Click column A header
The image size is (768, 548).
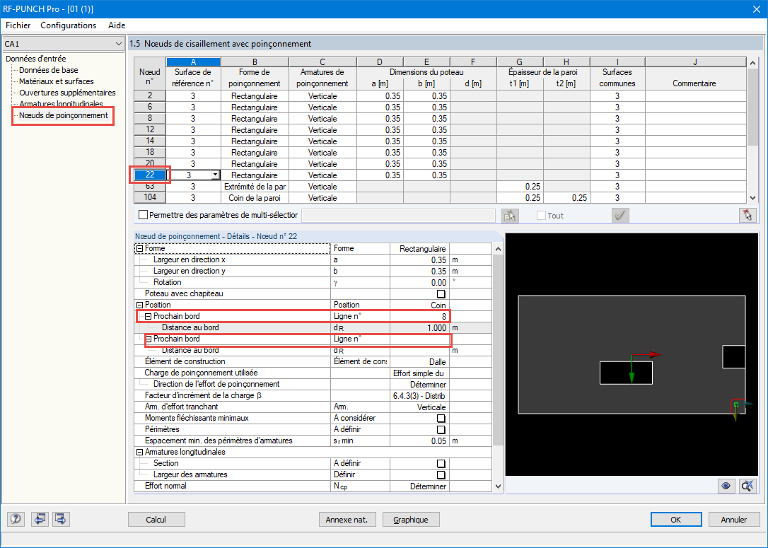(194, 62)
